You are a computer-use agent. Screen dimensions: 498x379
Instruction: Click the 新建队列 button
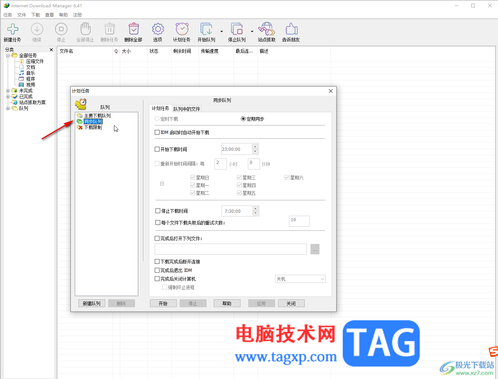[92, 303]
